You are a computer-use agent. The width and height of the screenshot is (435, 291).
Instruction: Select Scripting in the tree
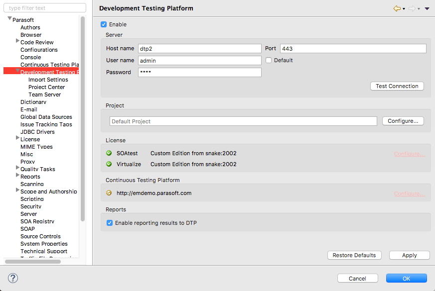pyautogui.click(x=32, y=199)
